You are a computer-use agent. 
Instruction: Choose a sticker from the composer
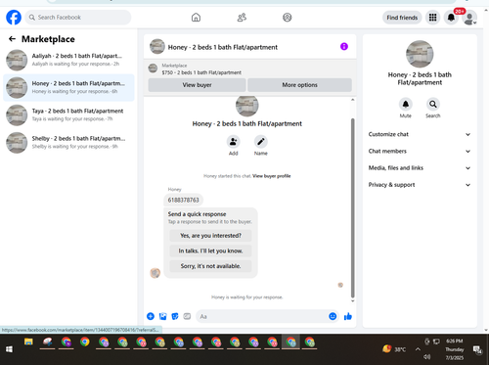(175, 316)
